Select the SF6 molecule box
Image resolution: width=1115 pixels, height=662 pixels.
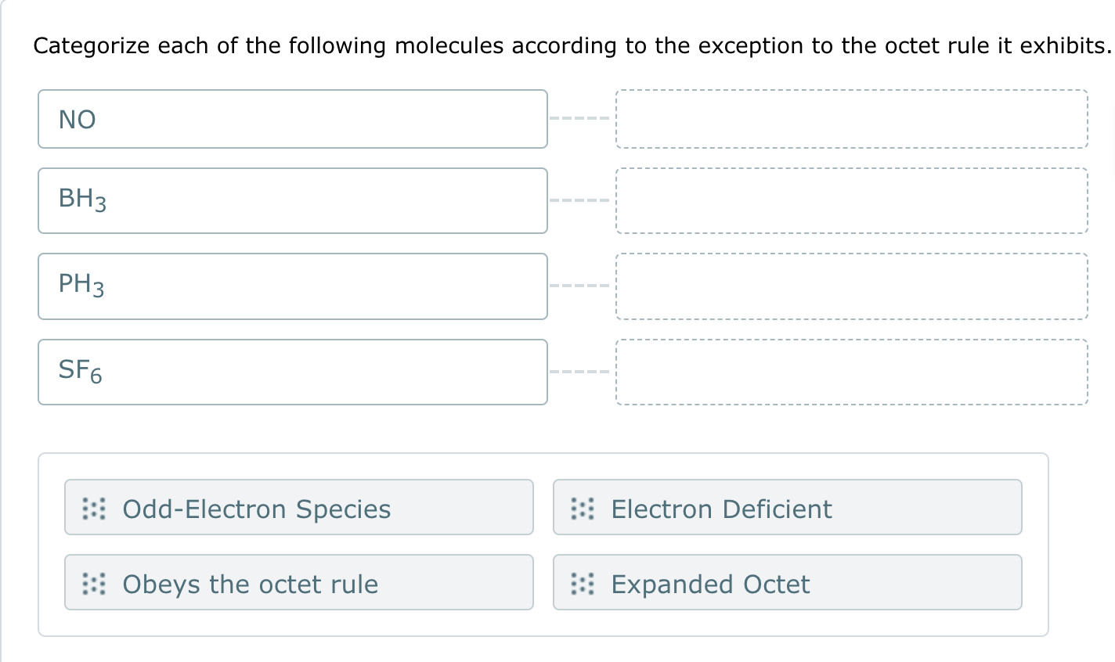tap(292, 372)
